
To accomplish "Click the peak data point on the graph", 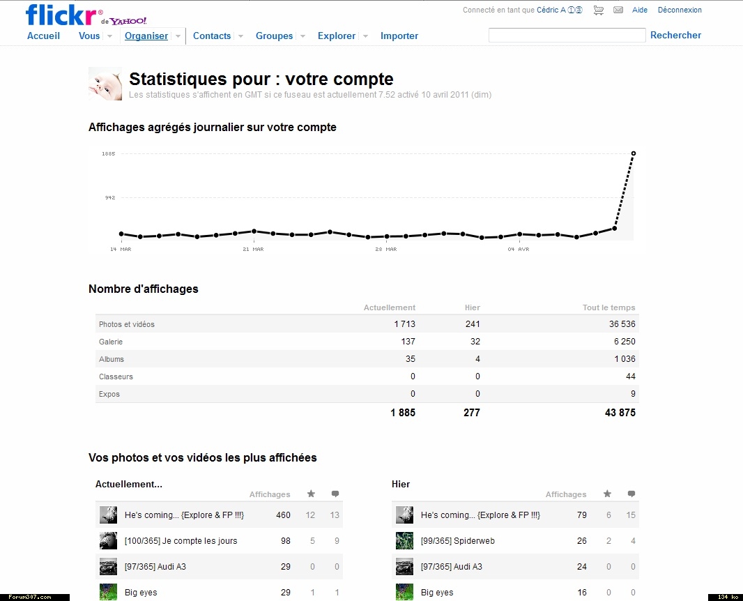I will (634, 153).
